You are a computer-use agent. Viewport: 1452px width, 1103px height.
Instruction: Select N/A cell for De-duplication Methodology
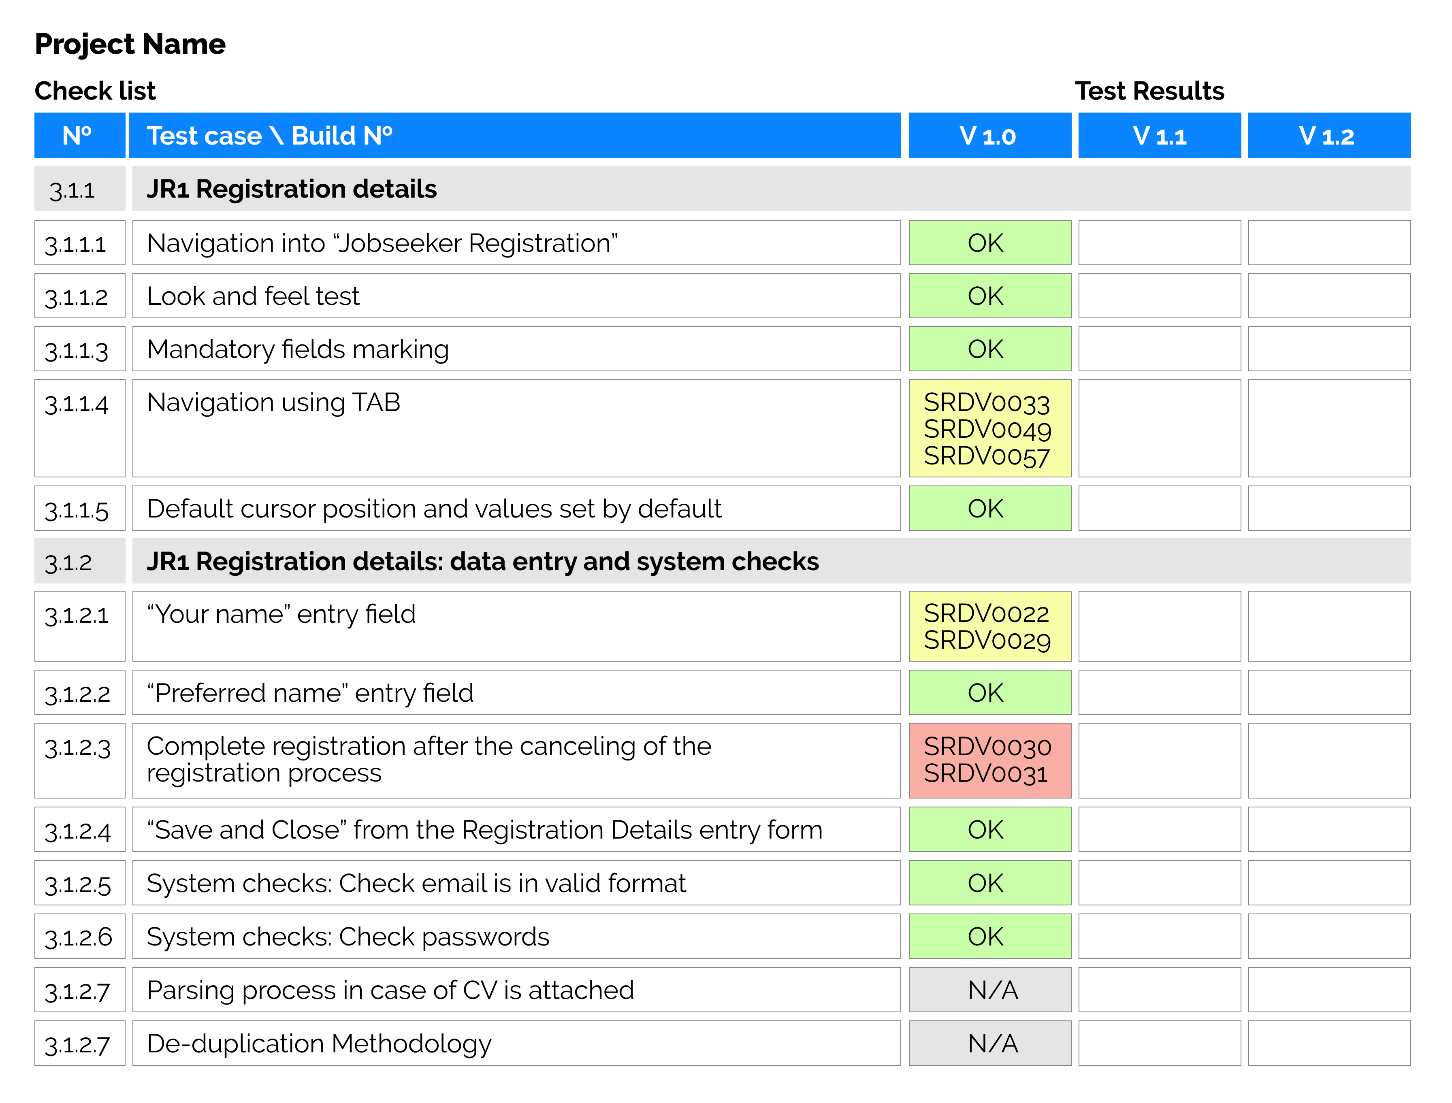[989, 1043]
